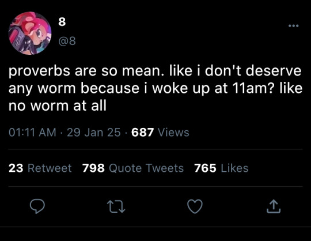Open the share upload icon
The image size is (311, 241).
tap(274, 206)
